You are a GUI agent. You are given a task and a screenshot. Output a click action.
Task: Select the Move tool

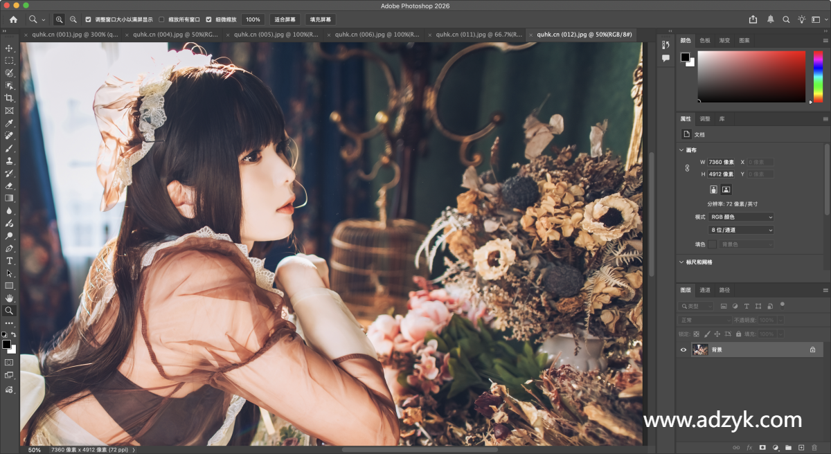click(x=10, y=48)
